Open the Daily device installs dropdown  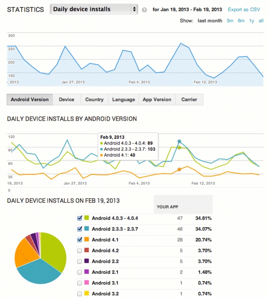(94, 9)
